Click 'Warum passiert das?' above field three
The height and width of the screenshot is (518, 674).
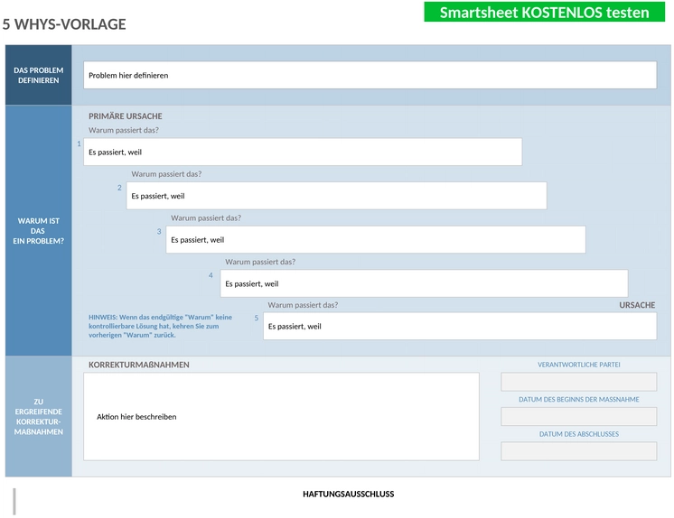click(x=206, y=217)
